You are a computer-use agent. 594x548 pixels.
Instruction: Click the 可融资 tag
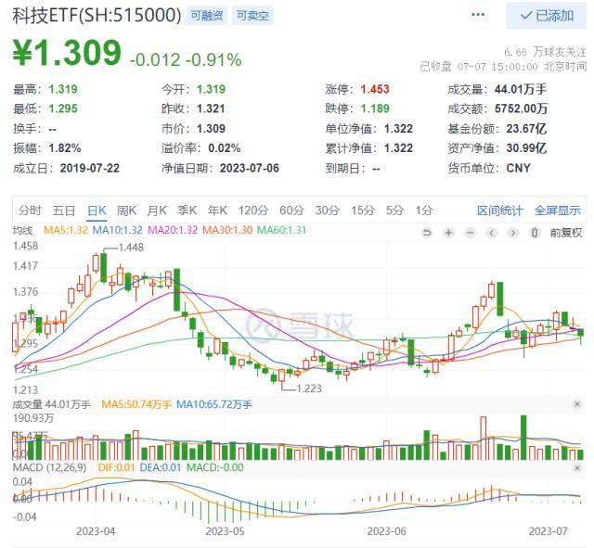[206, 16]
